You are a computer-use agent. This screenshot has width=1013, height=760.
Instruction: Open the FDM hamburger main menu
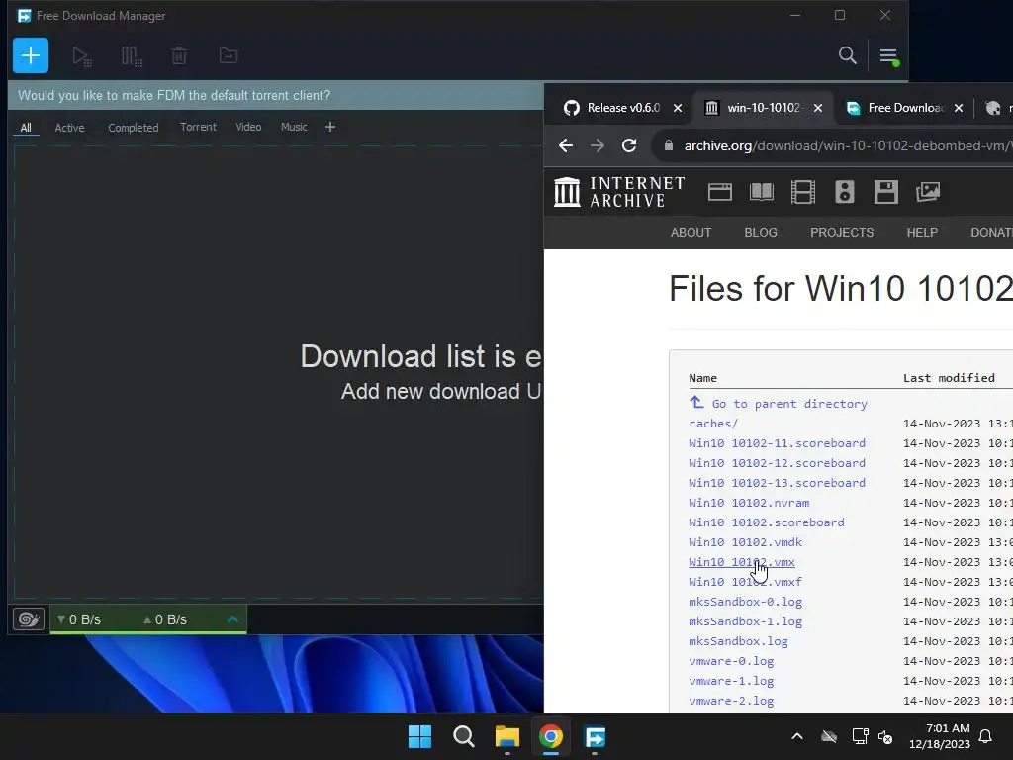pyautogui.click(x=889, y=56)
